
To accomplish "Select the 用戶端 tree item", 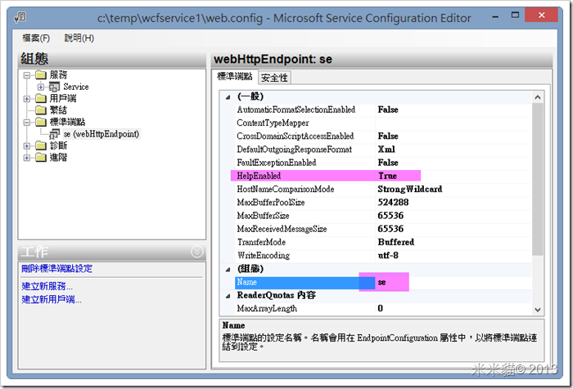I will click(63, 99).
